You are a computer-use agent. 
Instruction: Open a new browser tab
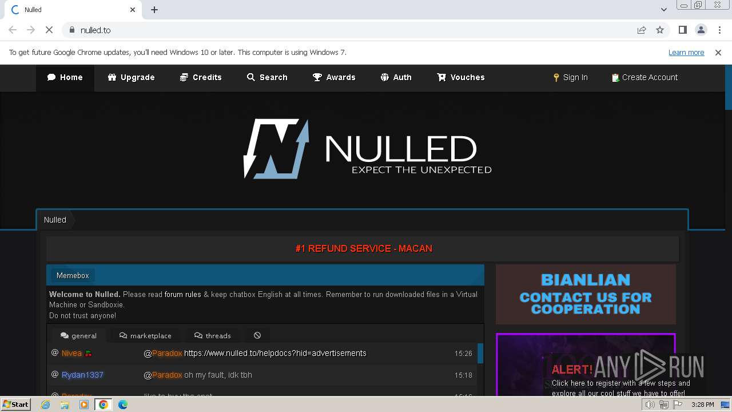pyautogui.click(x=154, y=10)
